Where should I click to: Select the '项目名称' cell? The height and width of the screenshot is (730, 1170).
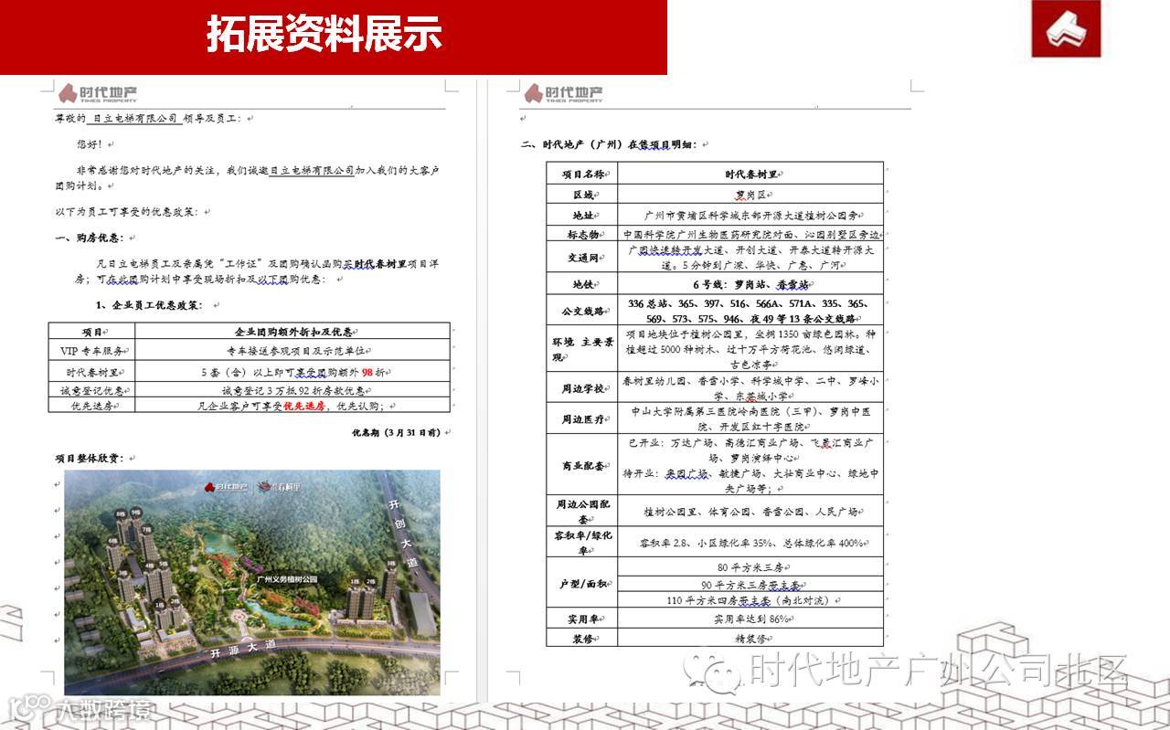tap(582, 174)
